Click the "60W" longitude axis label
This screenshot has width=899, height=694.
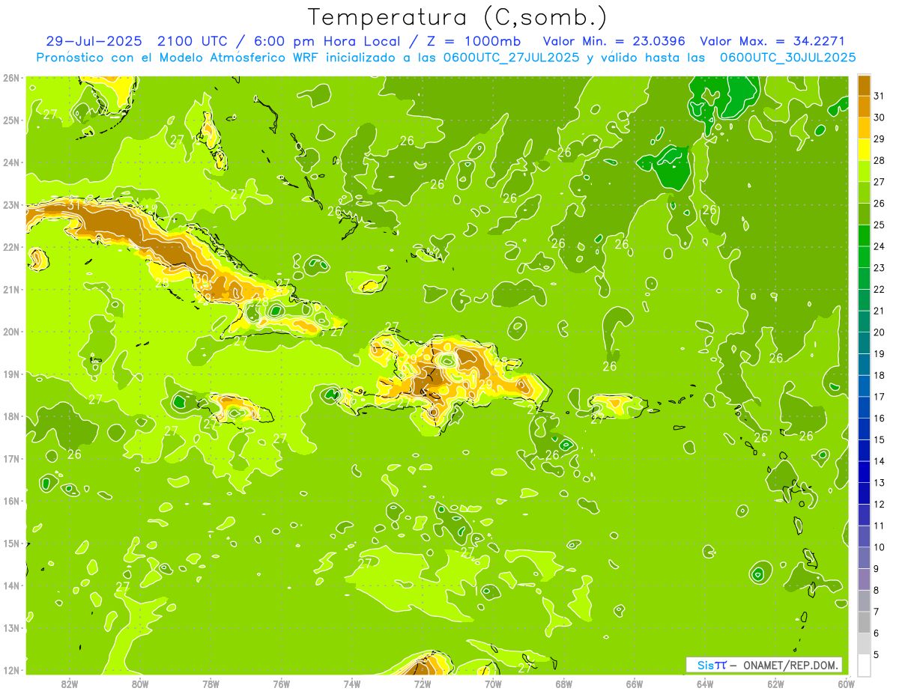[x=846, y=684]
